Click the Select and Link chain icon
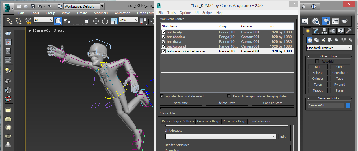Viewport: 358px width, 151px height. click(x=10, y=21)
